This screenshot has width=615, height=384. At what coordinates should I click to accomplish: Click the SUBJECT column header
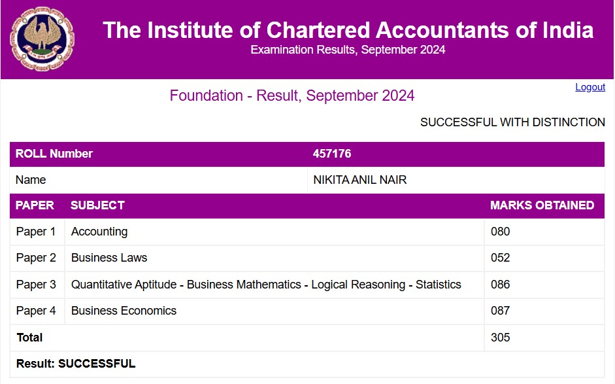coord(97,205)
